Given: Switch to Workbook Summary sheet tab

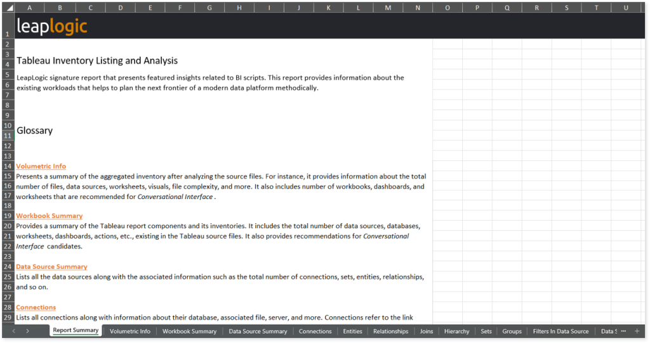Looking at the screenshot, I should [x=189, y=332].
